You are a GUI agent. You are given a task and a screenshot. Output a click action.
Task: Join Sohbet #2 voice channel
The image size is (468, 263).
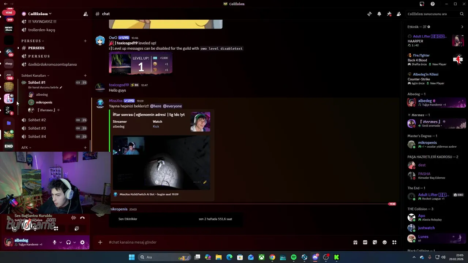pos(53,120)
